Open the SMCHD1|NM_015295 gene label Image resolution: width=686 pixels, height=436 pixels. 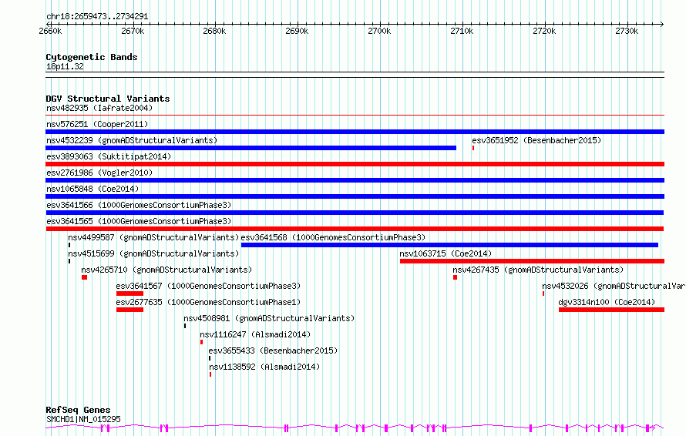pyautogui.click(x=83, y=419)
